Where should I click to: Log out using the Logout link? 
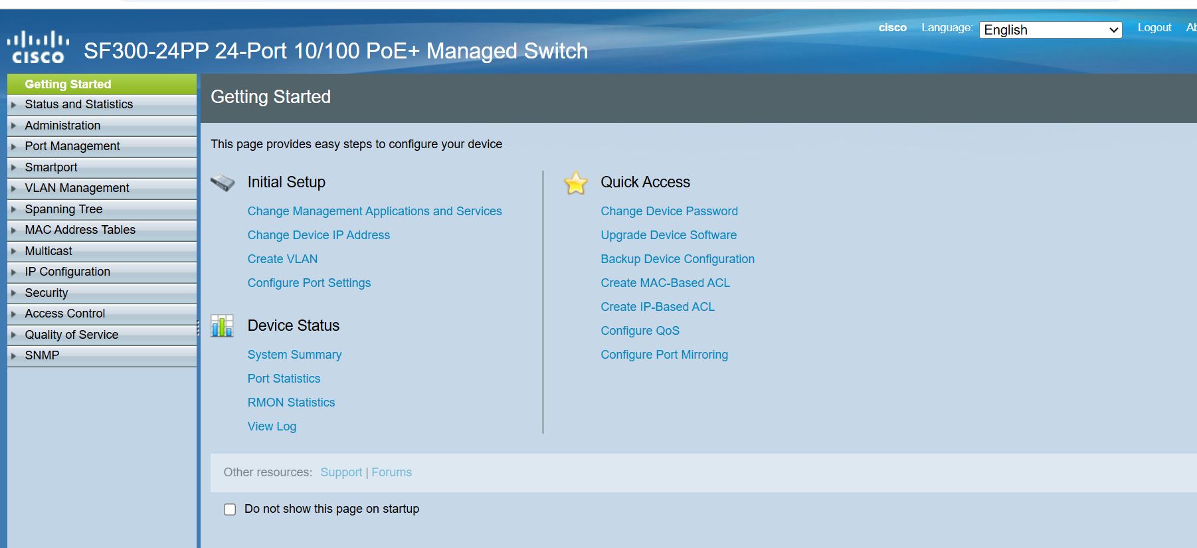1154,28
